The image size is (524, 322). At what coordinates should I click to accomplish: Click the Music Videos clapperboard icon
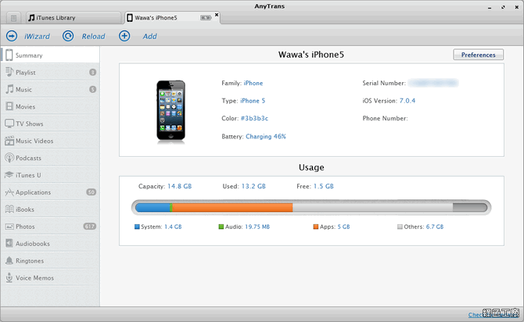coord(9,141)
